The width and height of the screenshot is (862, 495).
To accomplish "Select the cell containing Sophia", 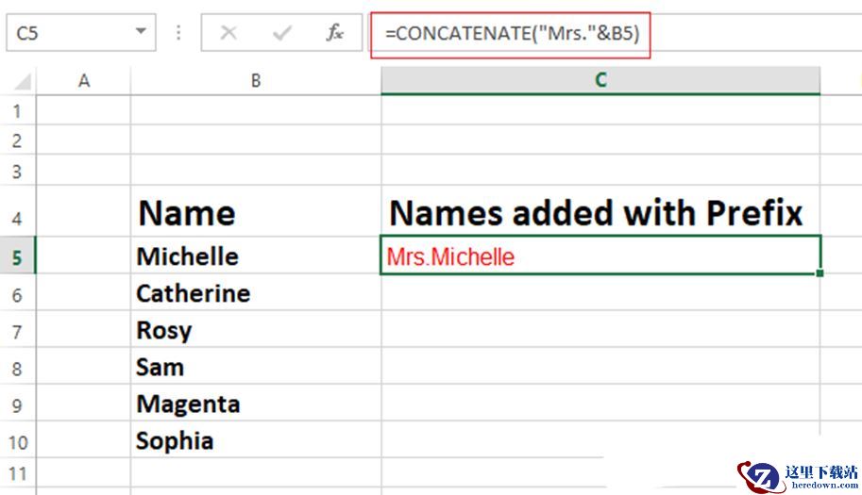I will [x=256, y=440].
